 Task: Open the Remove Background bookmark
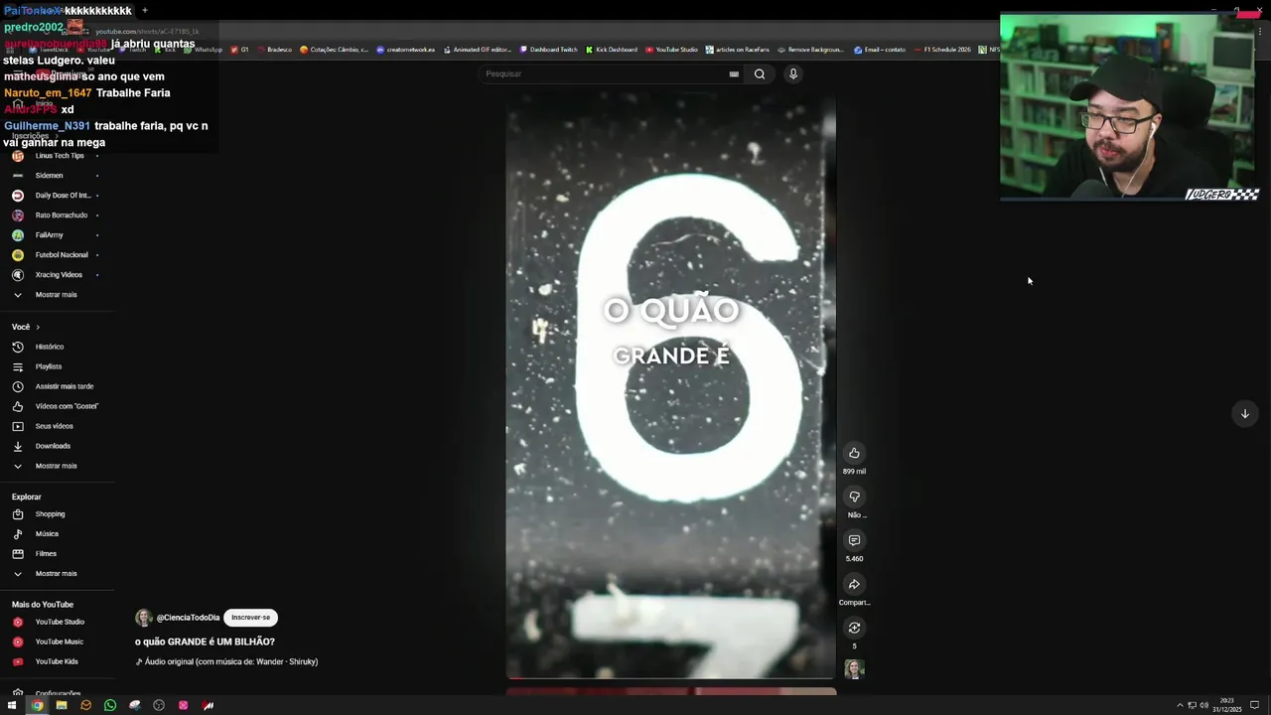(x=811, y=50)
